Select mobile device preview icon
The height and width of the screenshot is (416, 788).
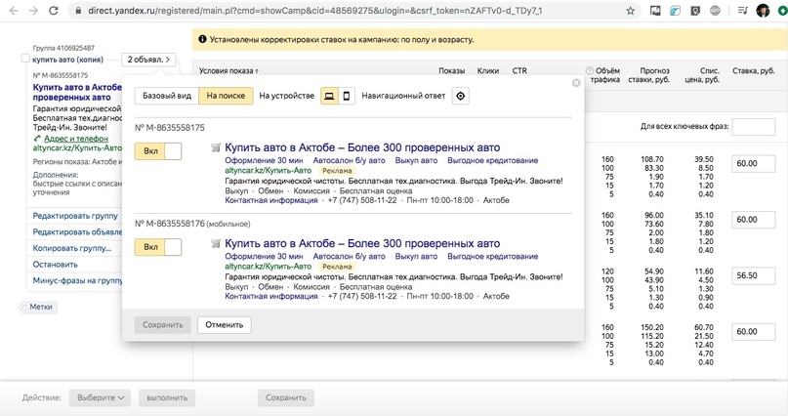(x=347, y=96)
